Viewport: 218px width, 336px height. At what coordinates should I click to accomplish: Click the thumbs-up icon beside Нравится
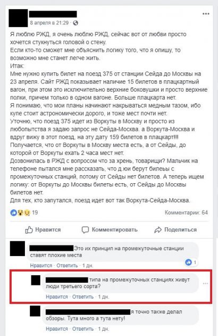pos(29,230)
